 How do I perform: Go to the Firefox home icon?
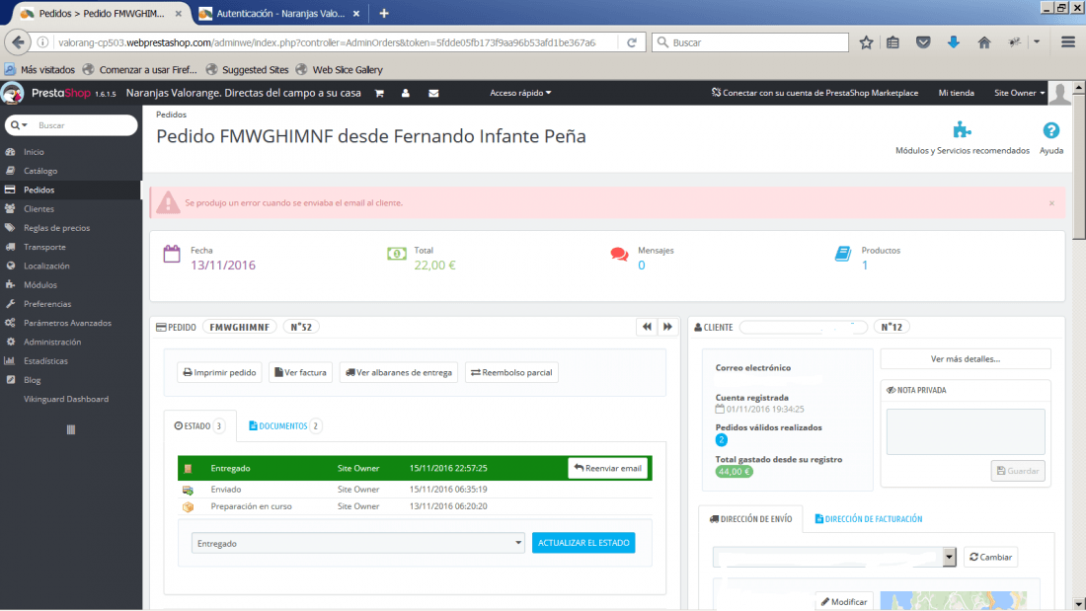point(984,42)
